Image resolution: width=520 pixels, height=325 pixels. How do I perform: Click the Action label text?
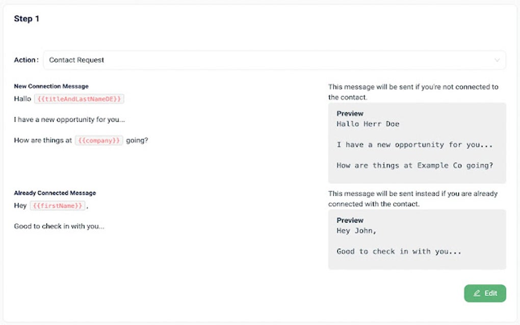pos(25,60)
